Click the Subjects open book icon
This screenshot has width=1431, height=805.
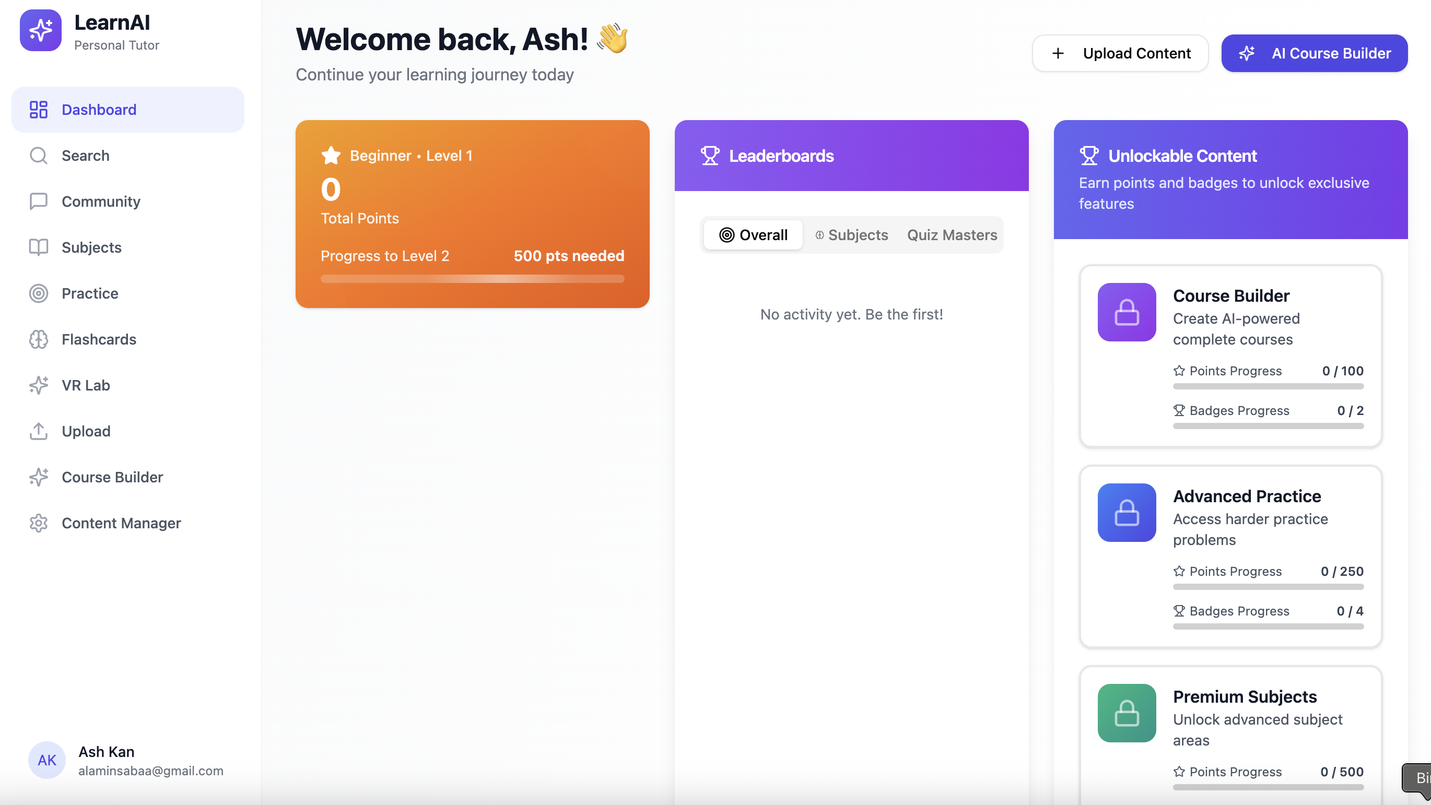tap(38, 247)
